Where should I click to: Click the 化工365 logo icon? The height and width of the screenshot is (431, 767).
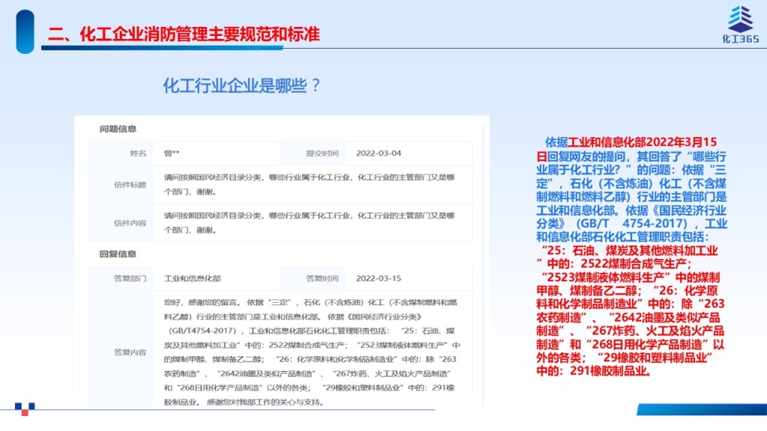point(741,25)
